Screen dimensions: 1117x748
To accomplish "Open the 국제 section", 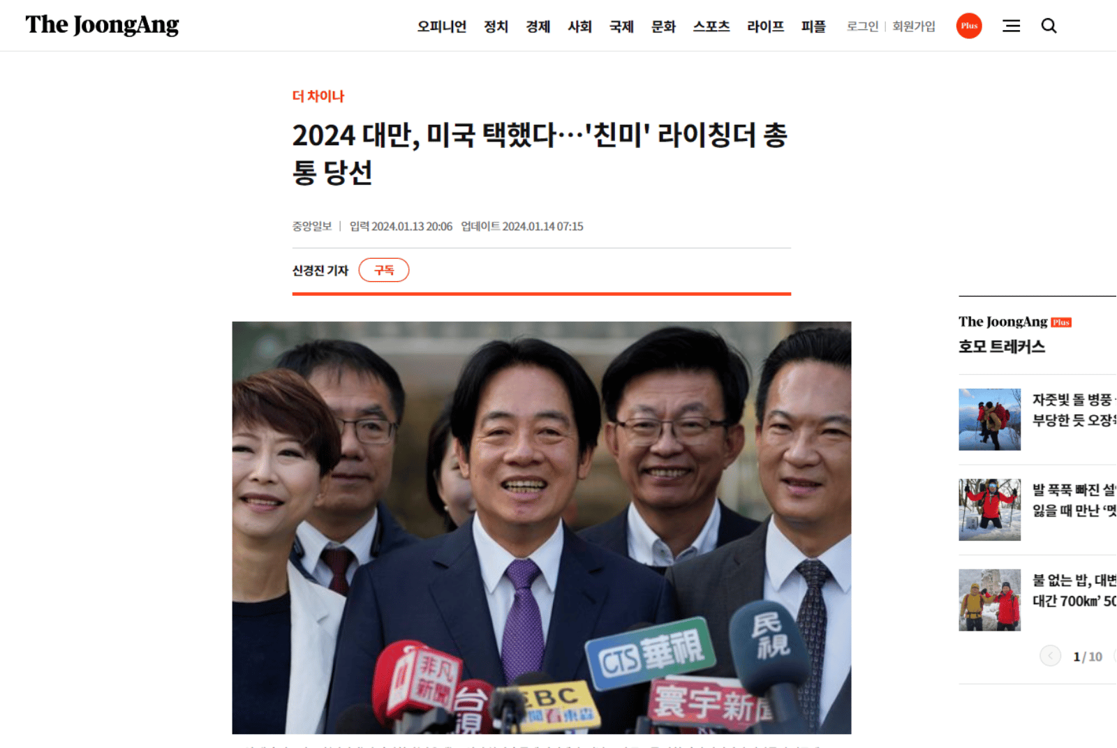I will [621, 27].
